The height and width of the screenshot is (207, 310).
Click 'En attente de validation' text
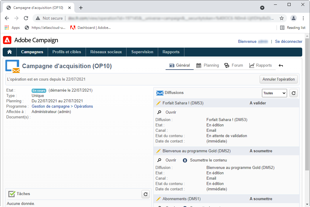[x=226, y=136]
